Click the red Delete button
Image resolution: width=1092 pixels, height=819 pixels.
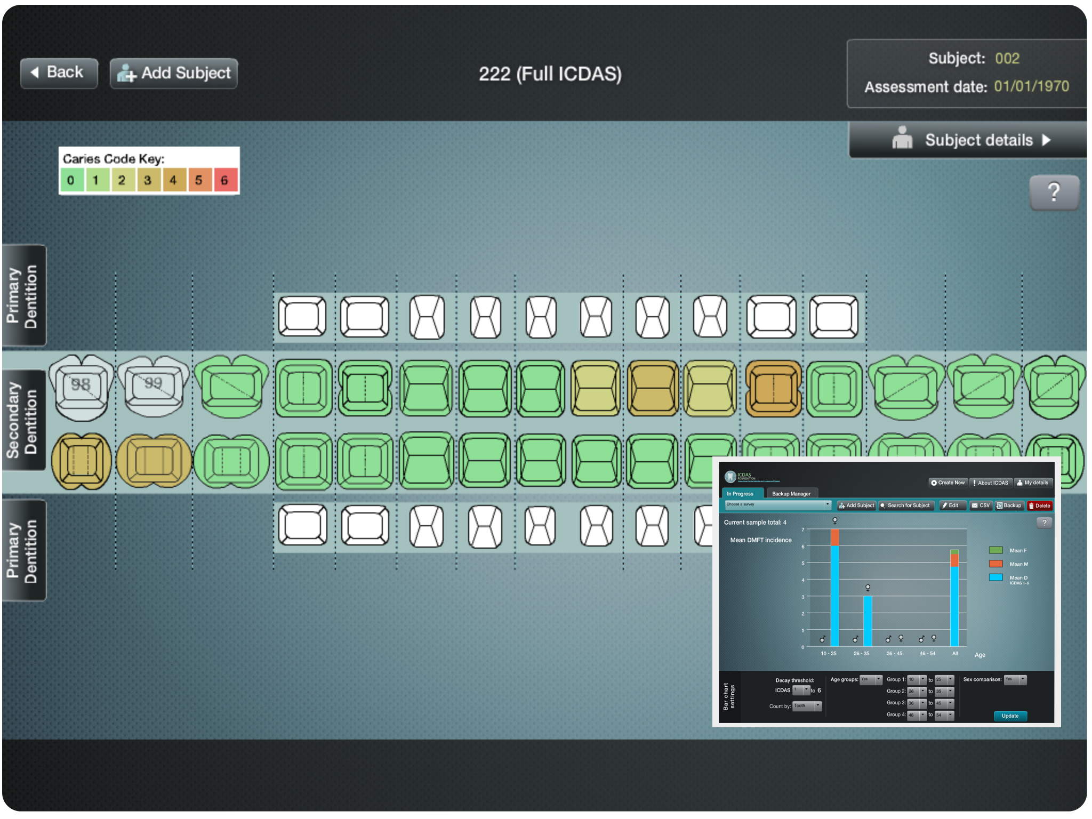(x=1040, y=505)
